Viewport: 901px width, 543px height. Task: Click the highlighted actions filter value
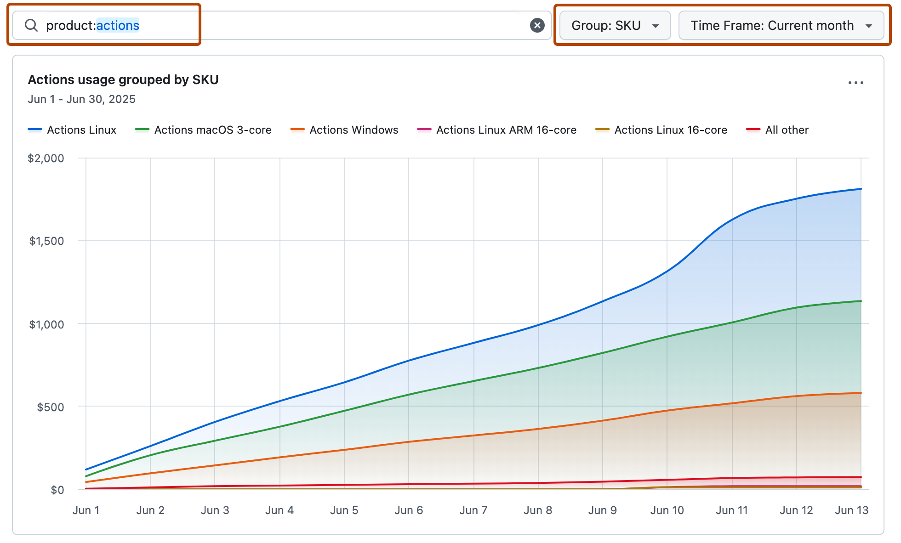[x=118, y=25]
